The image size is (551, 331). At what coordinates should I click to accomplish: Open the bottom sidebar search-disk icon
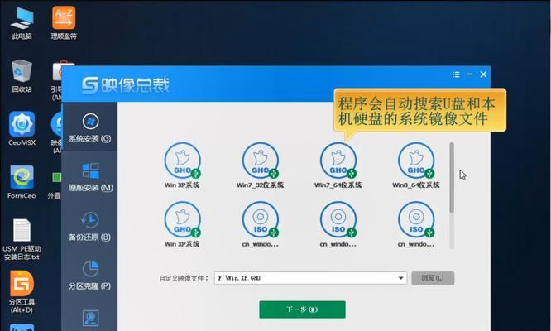pyautogui.click(x=90, y=318)
